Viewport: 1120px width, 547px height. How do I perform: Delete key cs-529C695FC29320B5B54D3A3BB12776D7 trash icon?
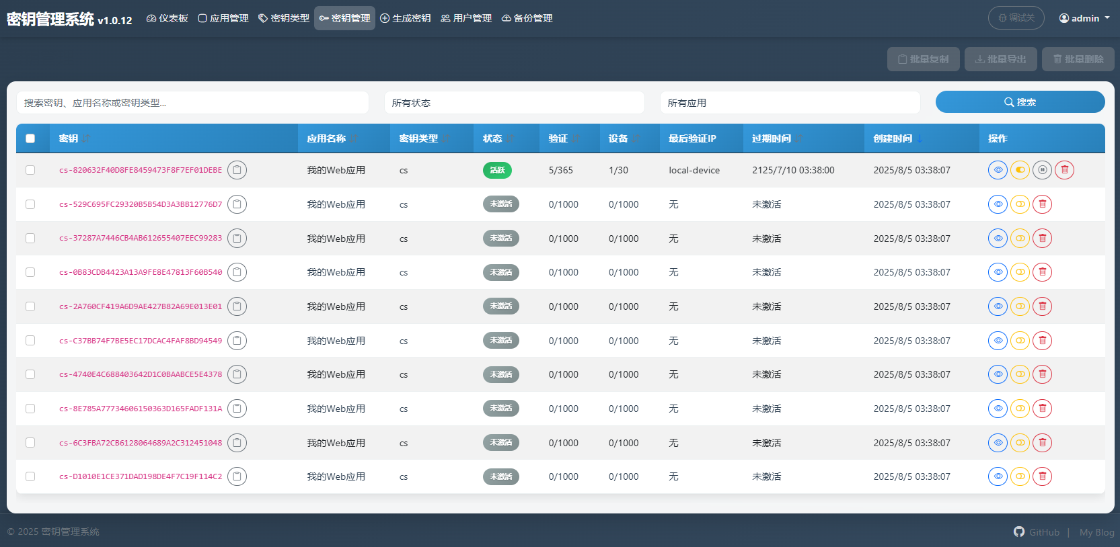[1042, 204]
